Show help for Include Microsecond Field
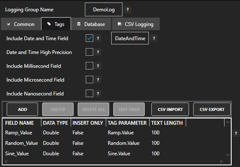240x167 pixels. (x=98, y=80)
